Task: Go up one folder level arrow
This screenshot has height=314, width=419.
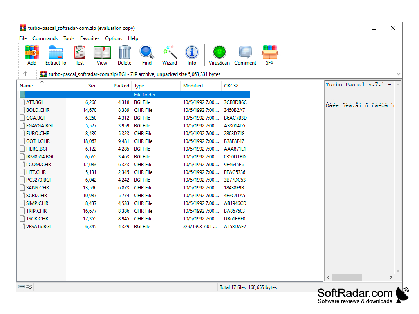Action: [x=25, y=74]
